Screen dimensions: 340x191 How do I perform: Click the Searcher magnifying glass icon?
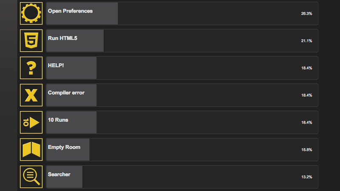click(31, 177)
